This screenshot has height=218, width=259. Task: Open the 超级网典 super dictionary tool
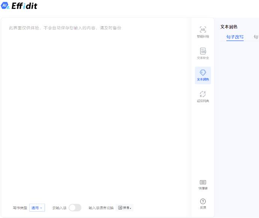(x=203, y=97)
